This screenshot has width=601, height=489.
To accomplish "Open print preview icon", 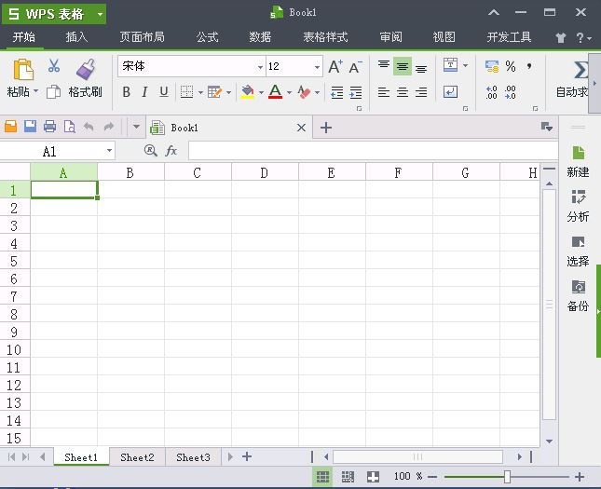I will pos(69,126).
